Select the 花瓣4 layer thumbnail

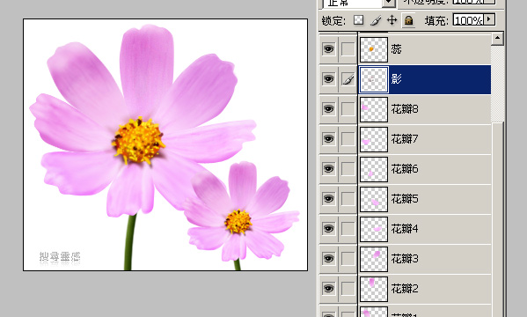click(x=374, y=229)
